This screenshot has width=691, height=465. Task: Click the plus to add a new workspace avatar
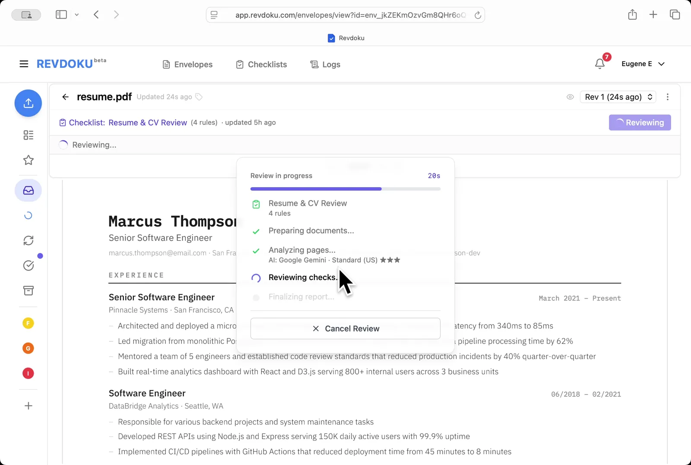(x=28, y=405)
